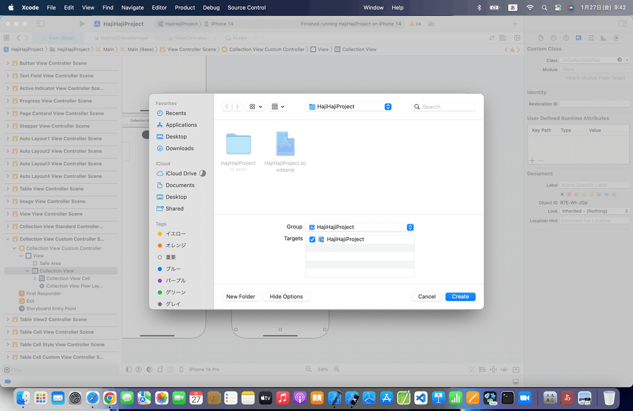Image resolution: width=633 pixels, height=411 pixels.
Task: Open the Navigate menu
Action: (x=132, y=7)
